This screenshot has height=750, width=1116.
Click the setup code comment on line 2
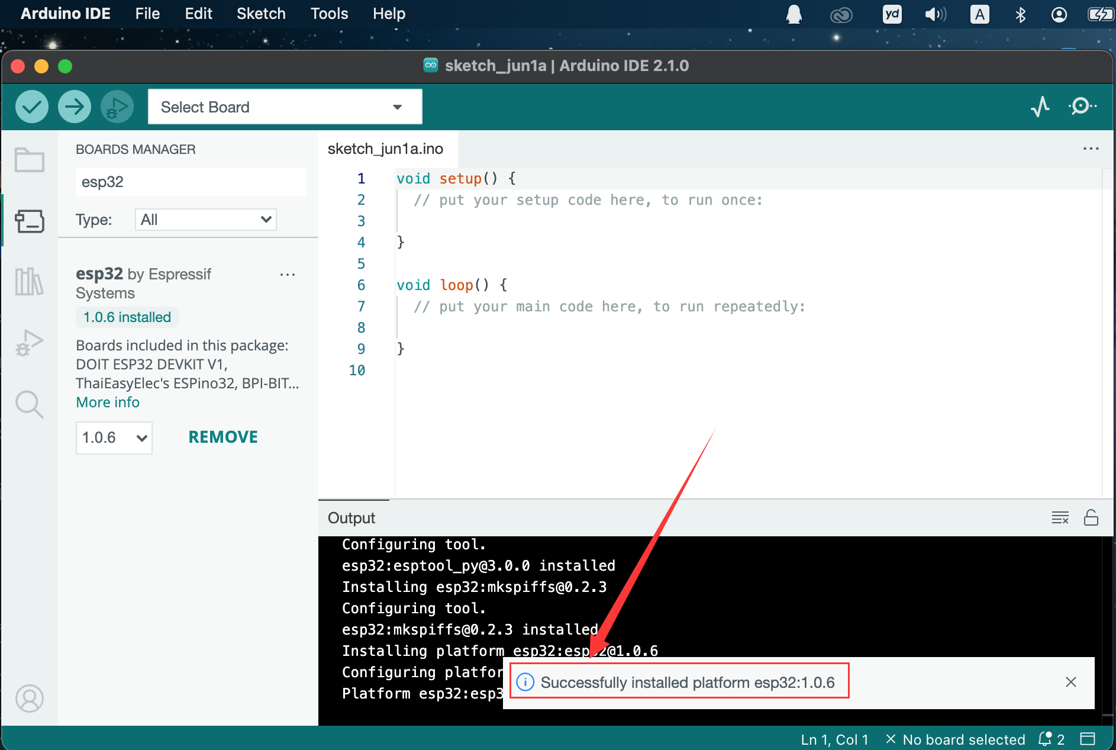[x=588, y=200]
